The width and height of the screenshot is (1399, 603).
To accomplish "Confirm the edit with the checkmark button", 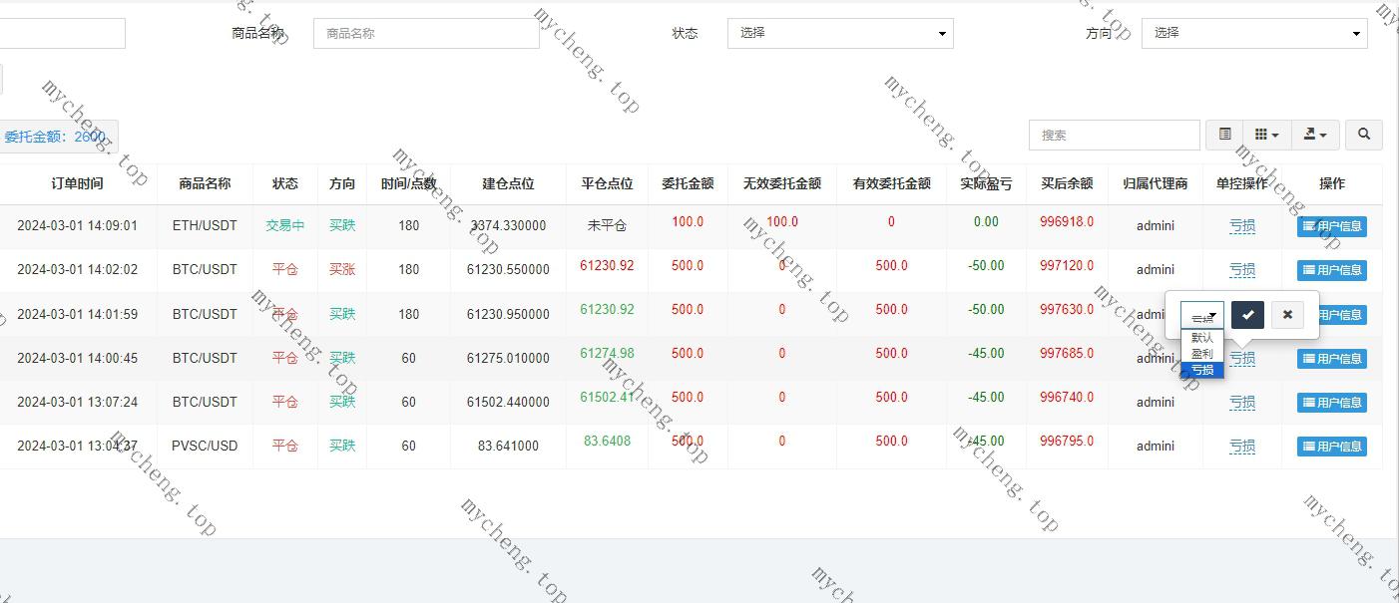I will [1247, 314].
